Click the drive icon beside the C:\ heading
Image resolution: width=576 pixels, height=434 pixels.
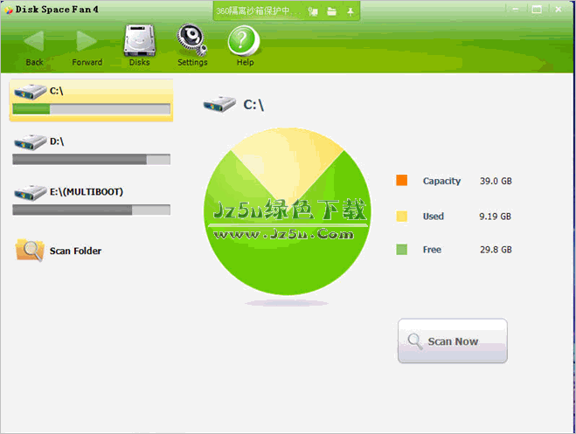pos(219,104)
